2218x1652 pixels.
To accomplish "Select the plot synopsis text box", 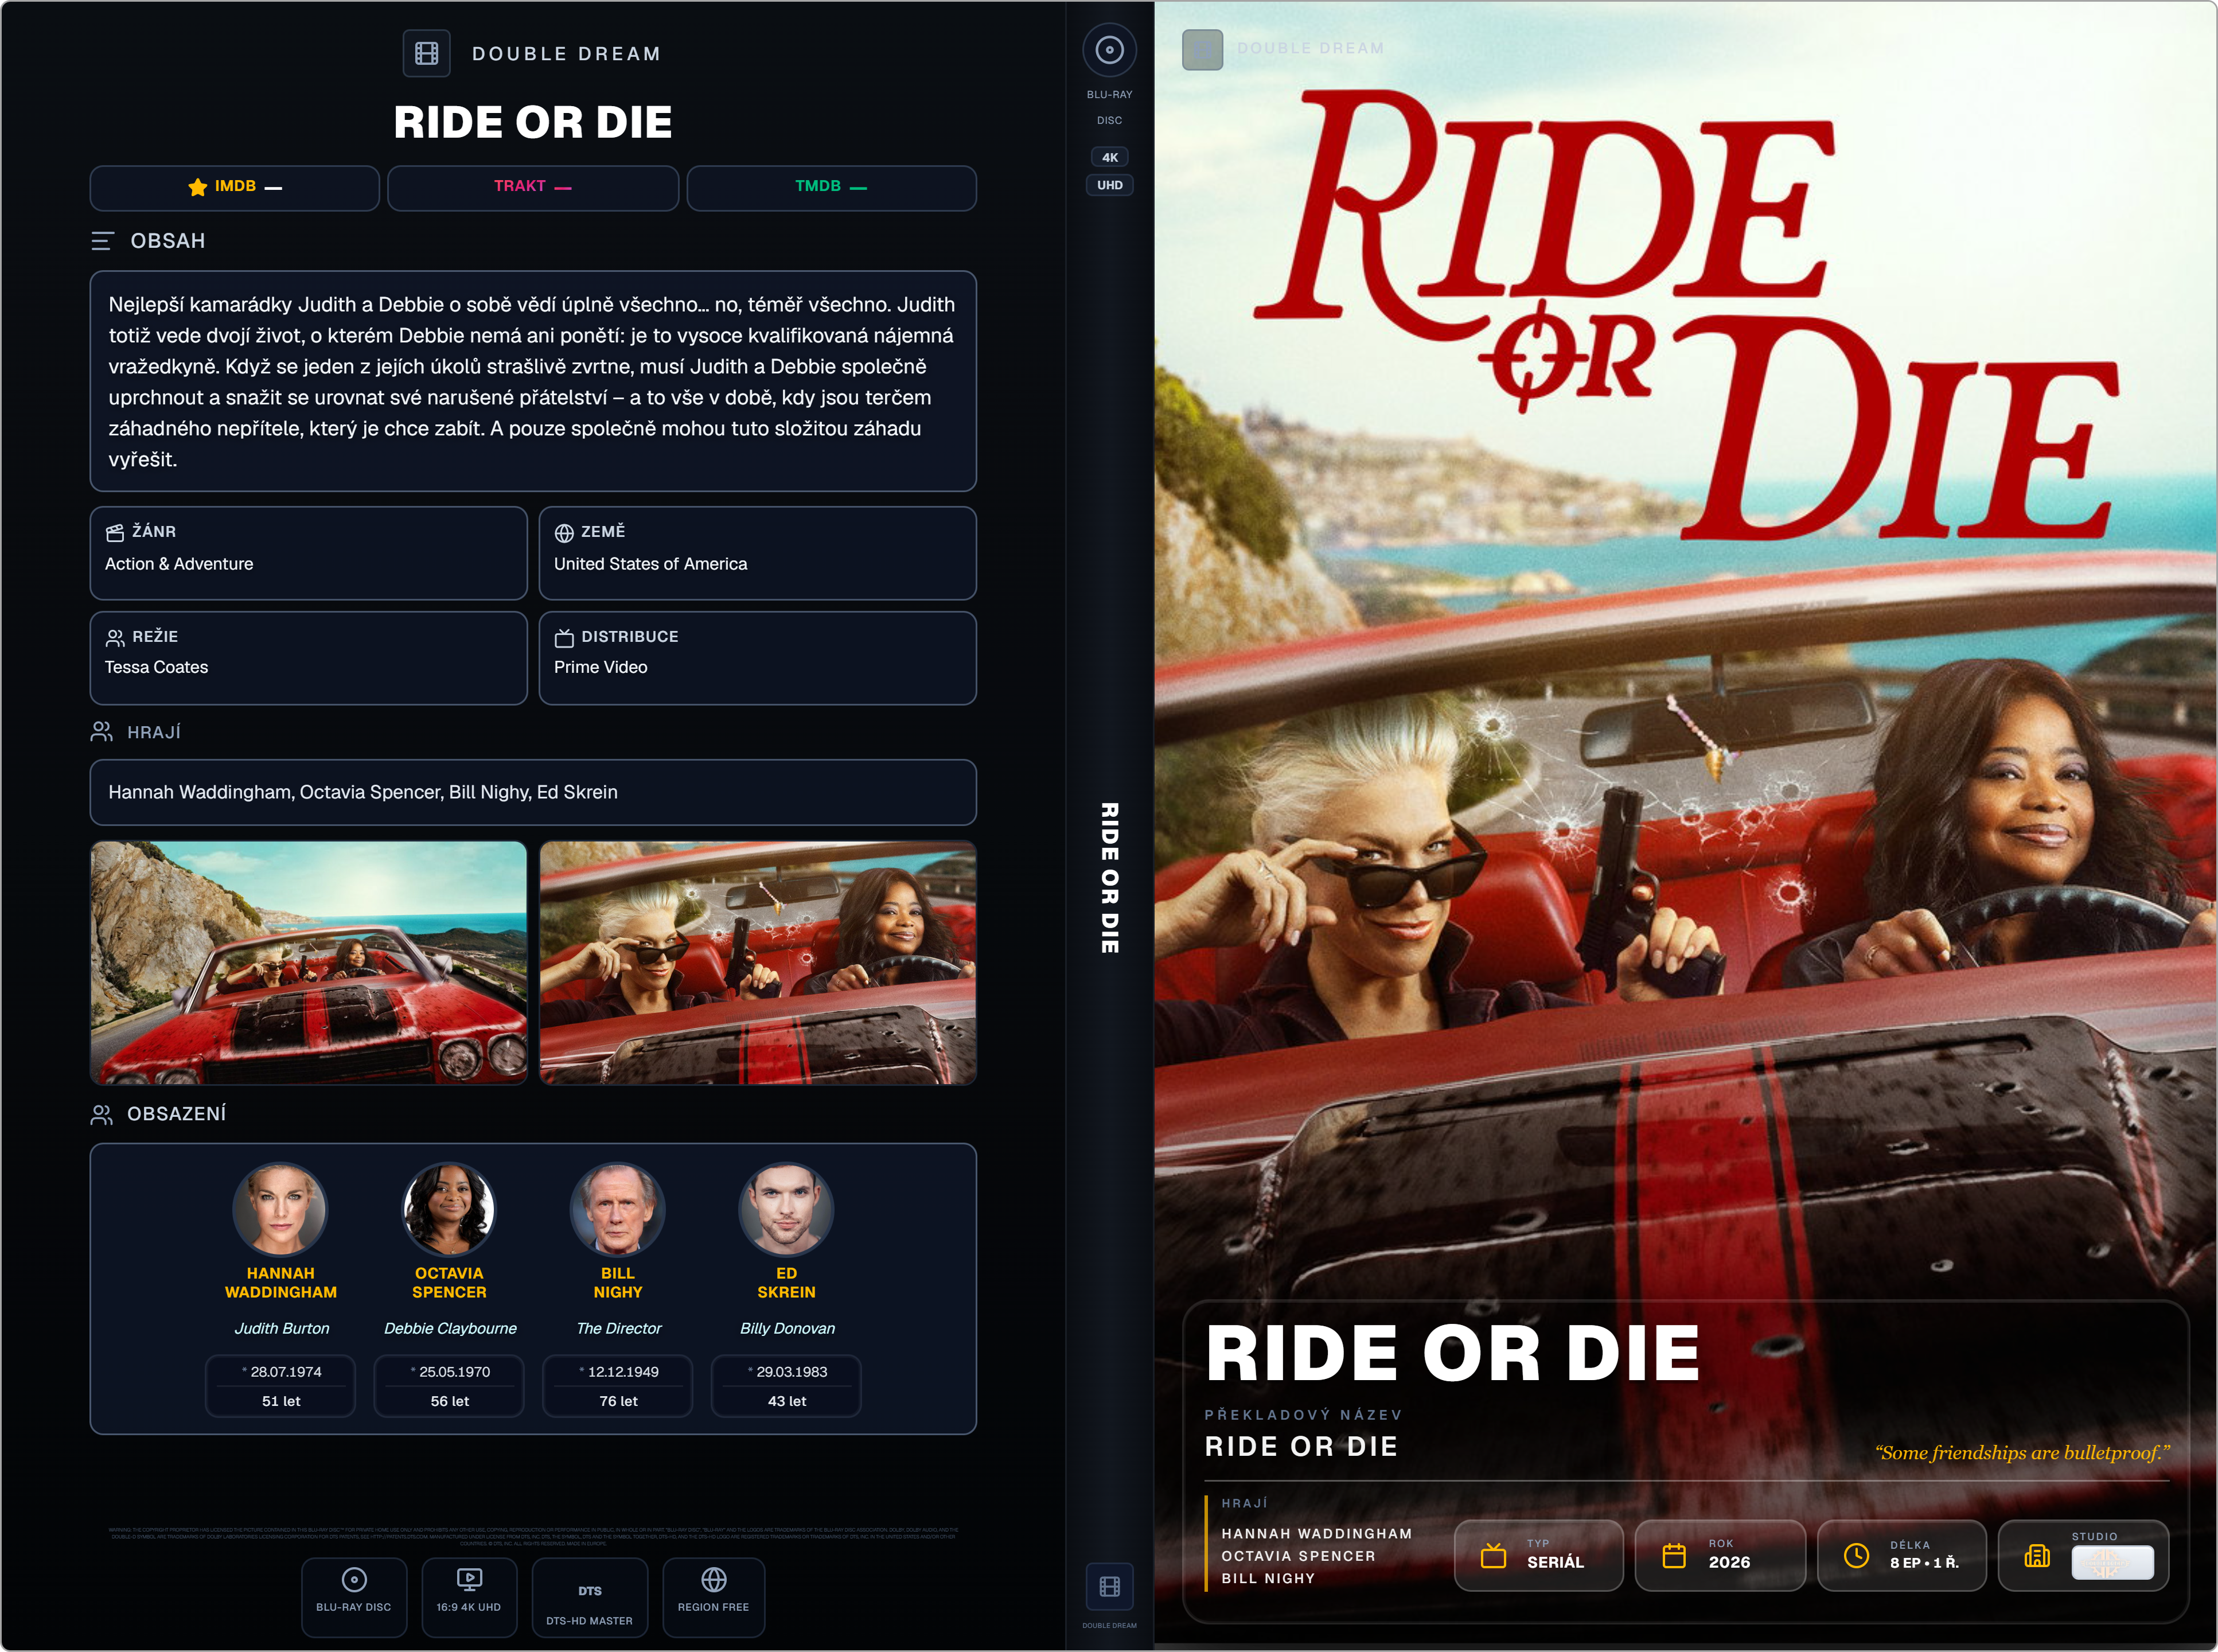I will [x=533, y=381].
